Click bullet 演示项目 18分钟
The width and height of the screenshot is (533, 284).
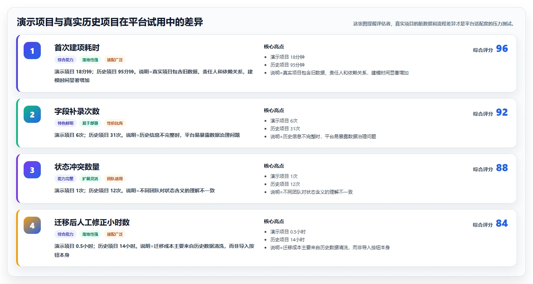[x=287, y=57]
